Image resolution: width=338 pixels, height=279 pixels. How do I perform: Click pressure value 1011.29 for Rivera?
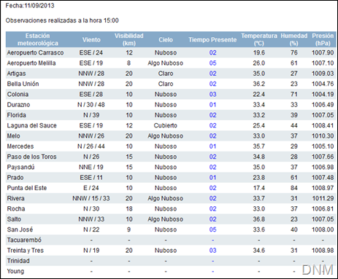click(323, 198)
